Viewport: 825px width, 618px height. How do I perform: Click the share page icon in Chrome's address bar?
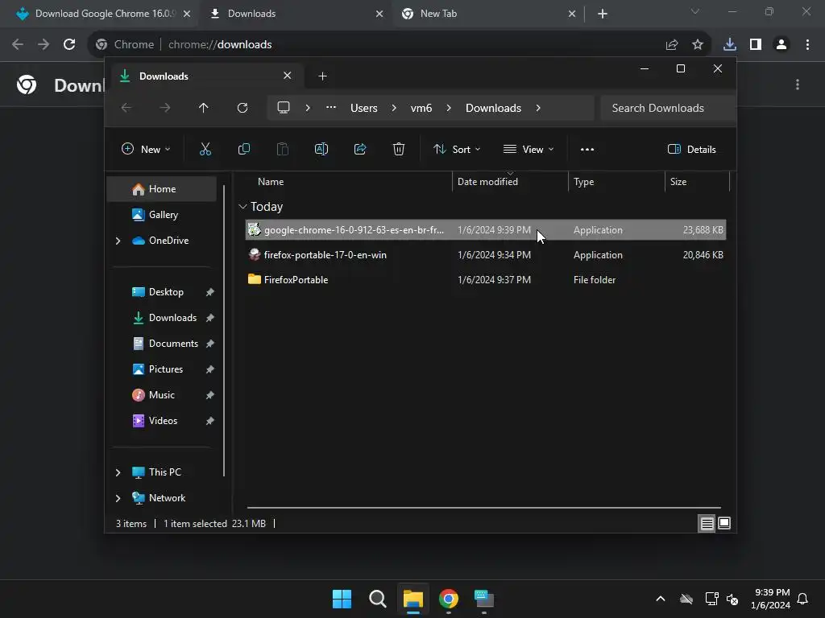pyautogui.click(x=672, y=45)
